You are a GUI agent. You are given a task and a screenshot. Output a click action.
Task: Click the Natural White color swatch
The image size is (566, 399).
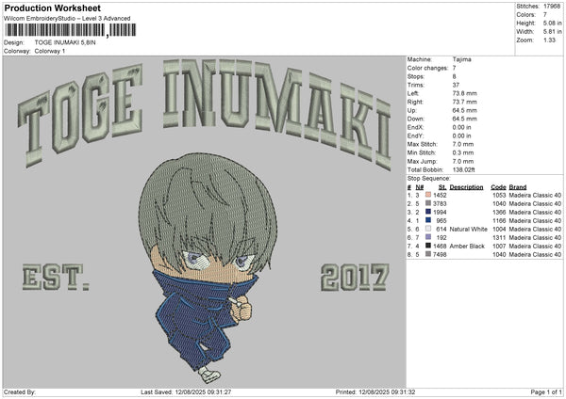[428, 229]
